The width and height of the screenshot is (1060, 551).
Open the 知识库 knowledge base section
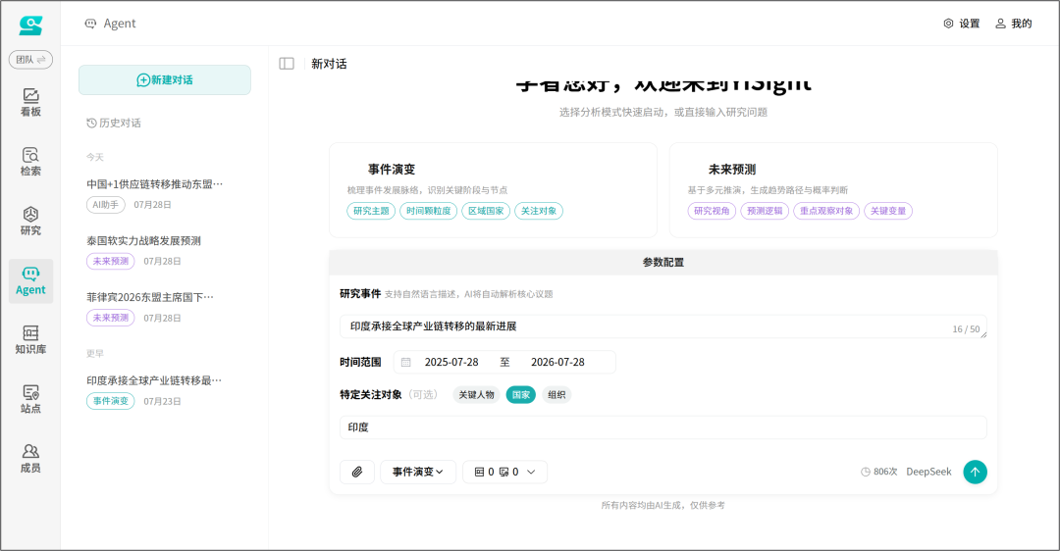(30, 340)
